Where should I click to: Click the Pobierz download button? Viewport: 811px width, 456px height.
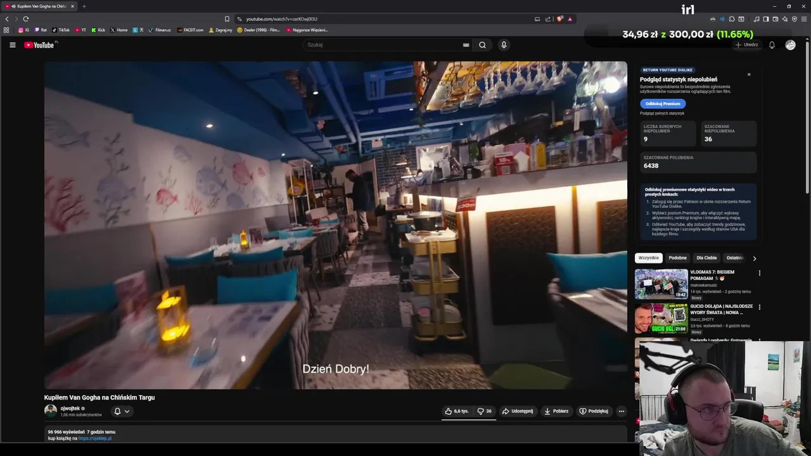click(556, 411)
